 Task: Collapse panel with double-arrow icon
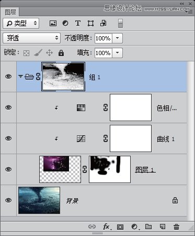point(181,4)
